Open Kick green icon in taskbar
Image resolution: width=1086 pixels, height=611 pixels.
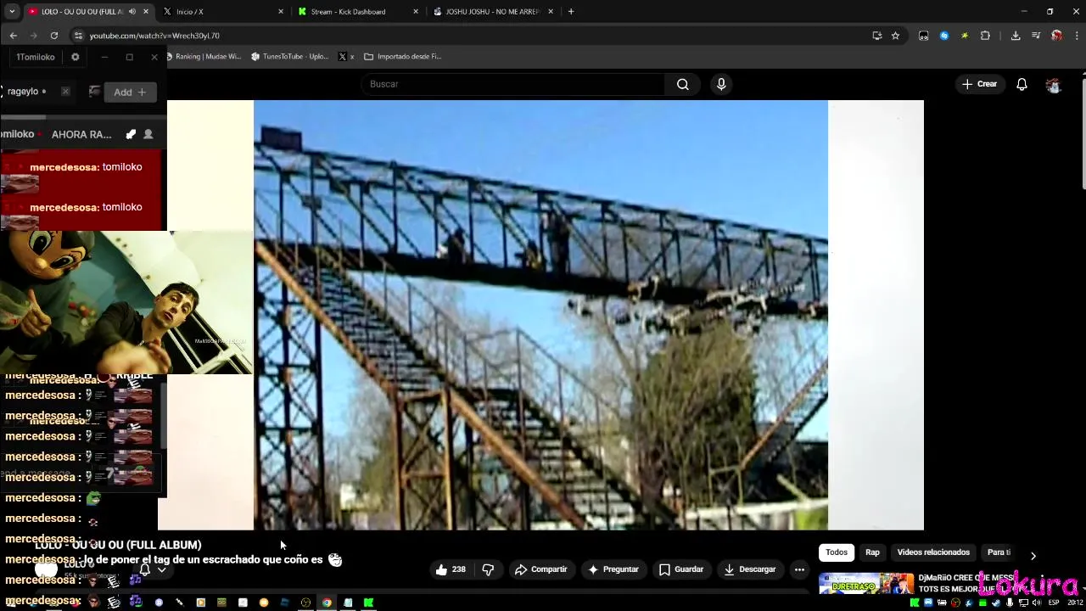click(369, 603)
